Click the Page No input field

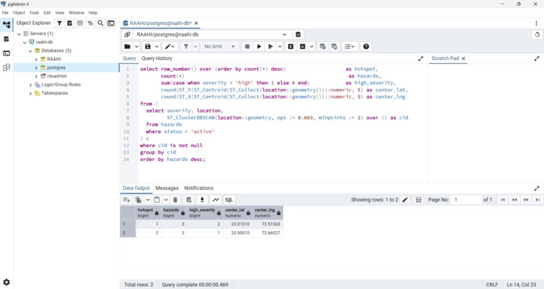(466, 199)
